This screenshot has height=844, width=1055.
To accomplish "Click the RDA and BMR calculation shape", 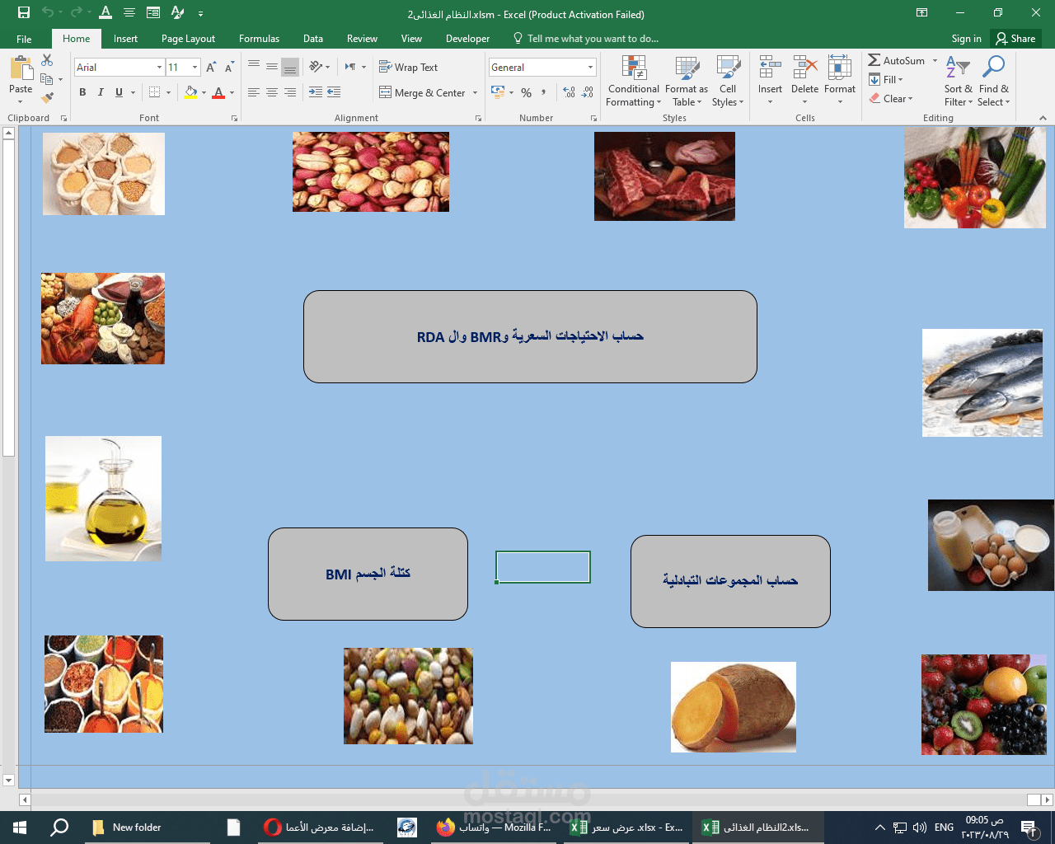I will coord(530,336).
